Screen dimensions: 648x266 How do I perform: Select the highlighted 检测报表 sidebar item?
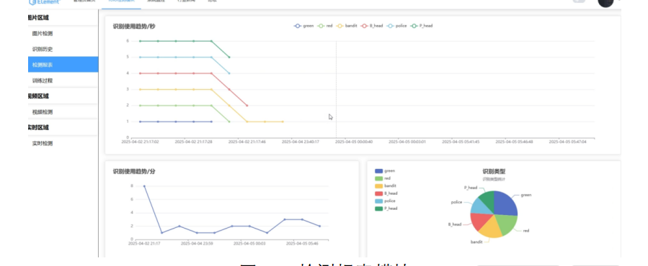pyautogui.click(x=63, y=65)
